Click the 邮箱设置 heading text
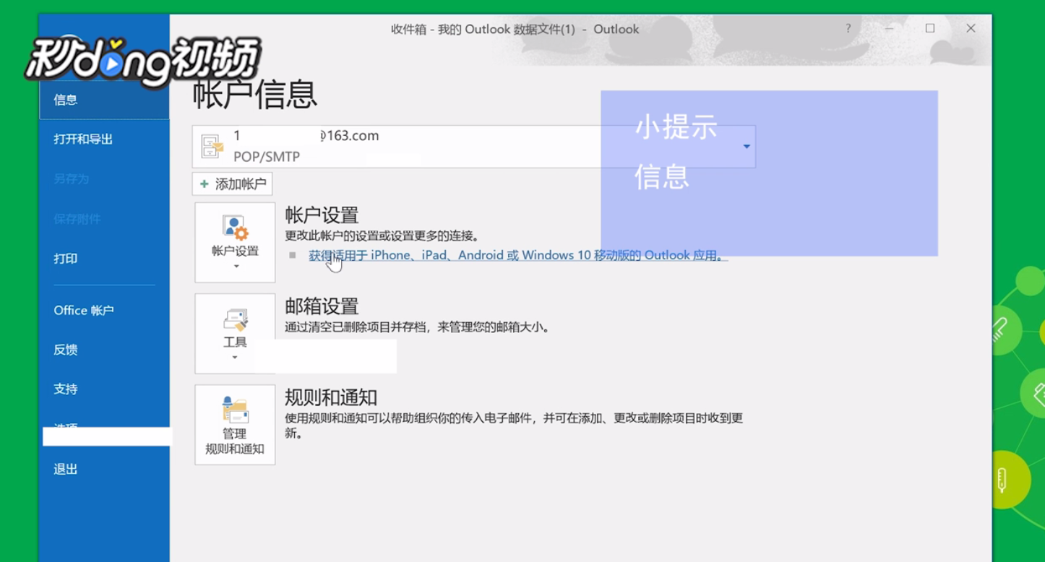 pyautogui.click(x=322, y=306)
